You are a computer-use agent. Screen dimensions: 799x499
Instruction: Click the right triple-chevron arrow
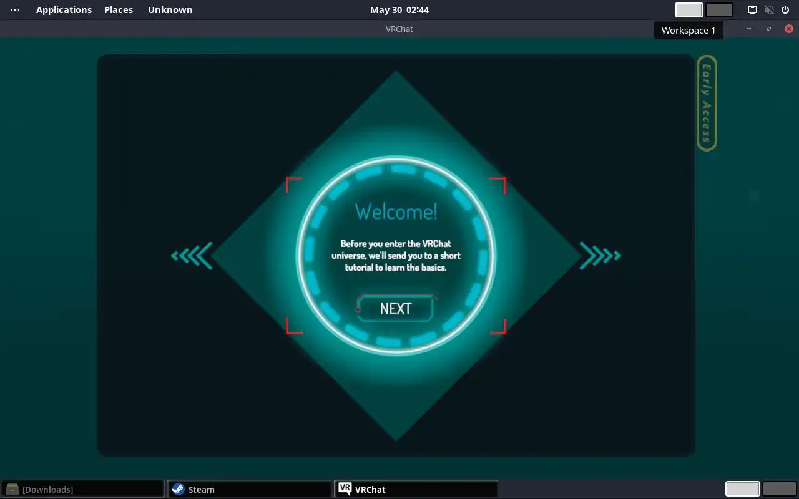pyautogui.click(x=600, y=256)
